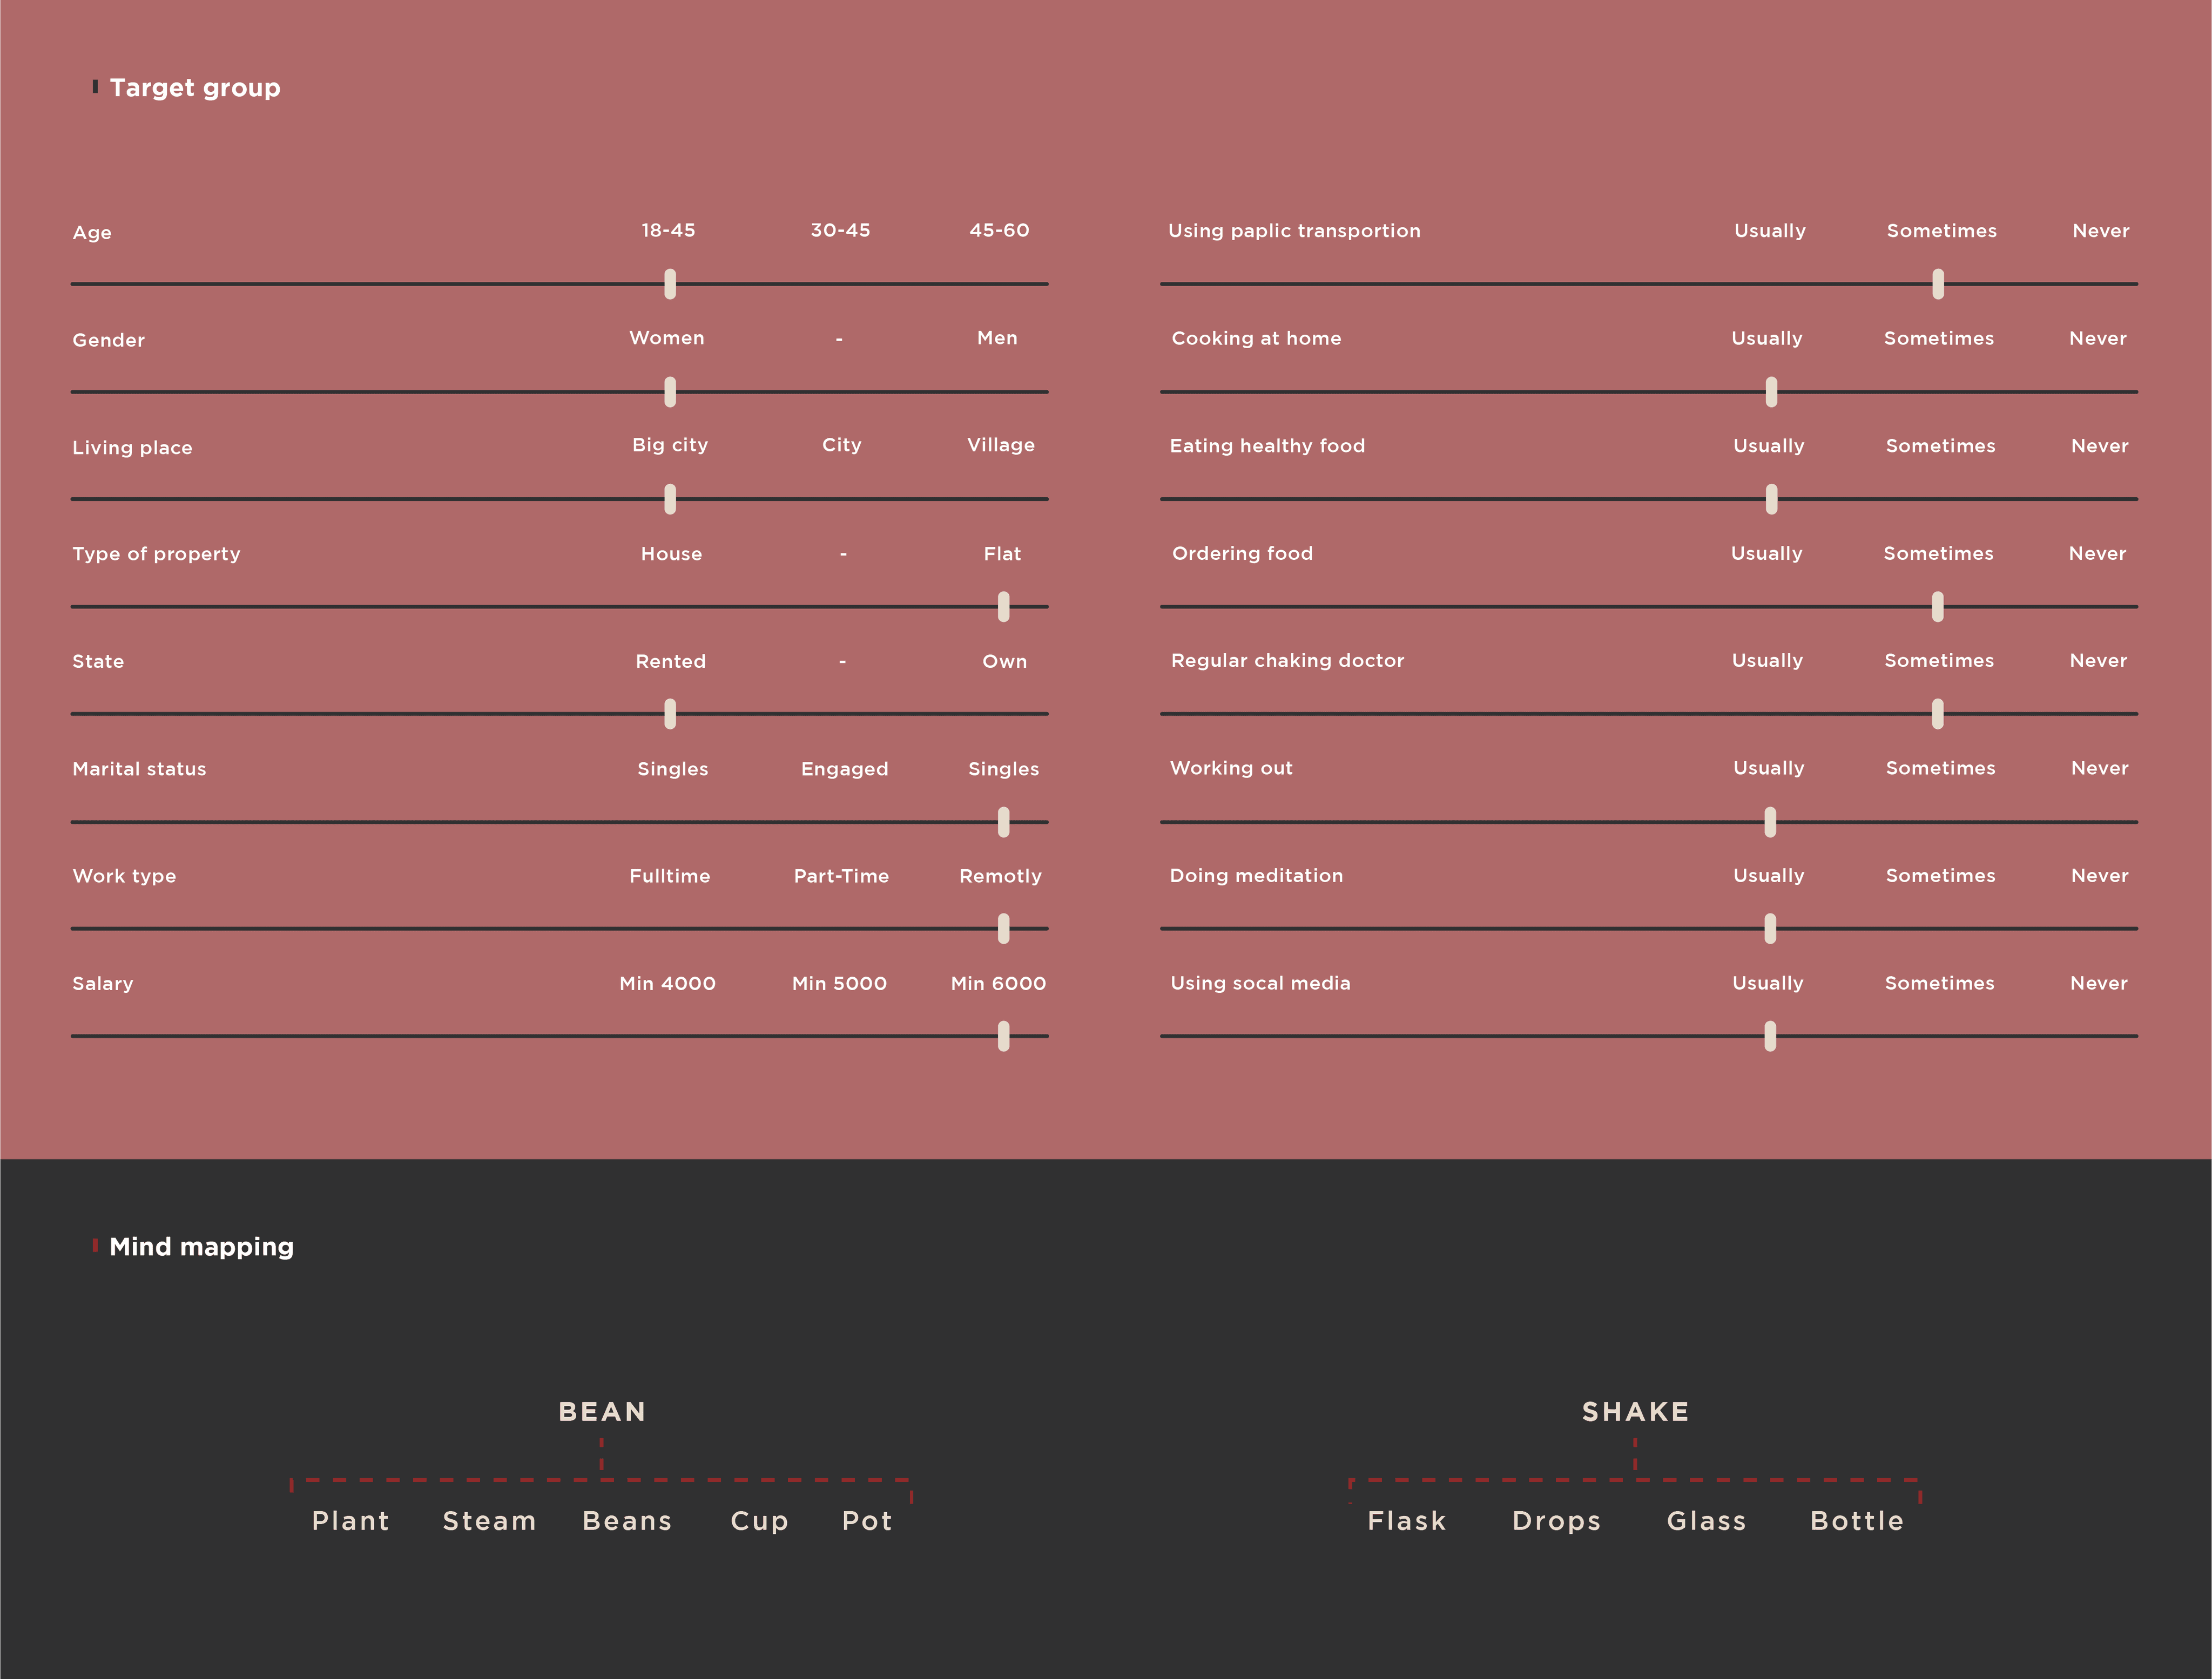Select the Steam word under BEAN
Image resolution: width=2212 pixels, height=1679 pixels.
coord(489,1521)
